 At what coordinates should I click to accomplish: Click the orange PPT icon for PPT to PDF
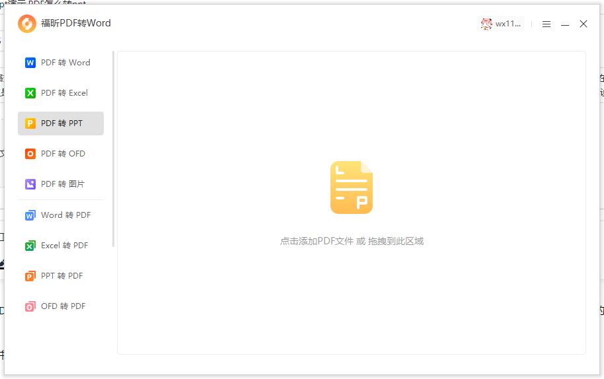click(30, 276)
